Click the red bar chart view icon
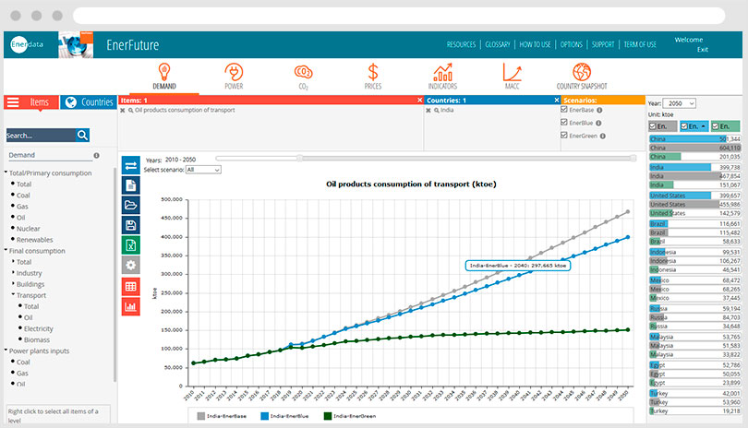Screen dimensions: 748x428 click(131, 306)
